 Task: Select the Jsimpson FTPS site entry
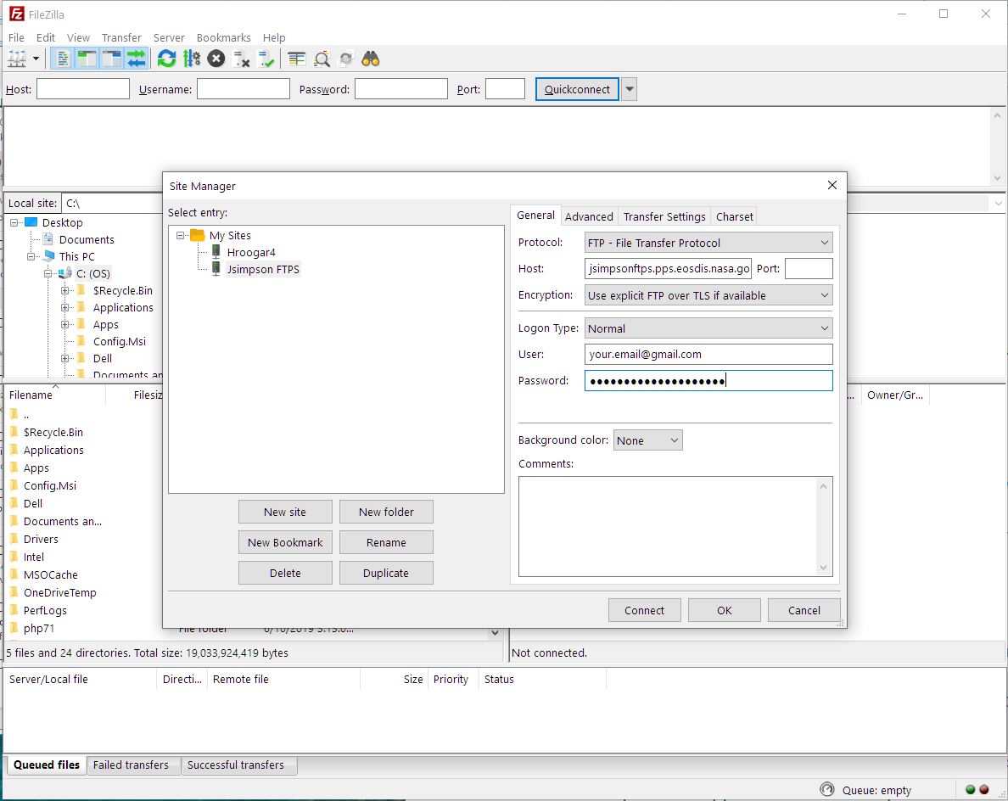pos(262,269)
